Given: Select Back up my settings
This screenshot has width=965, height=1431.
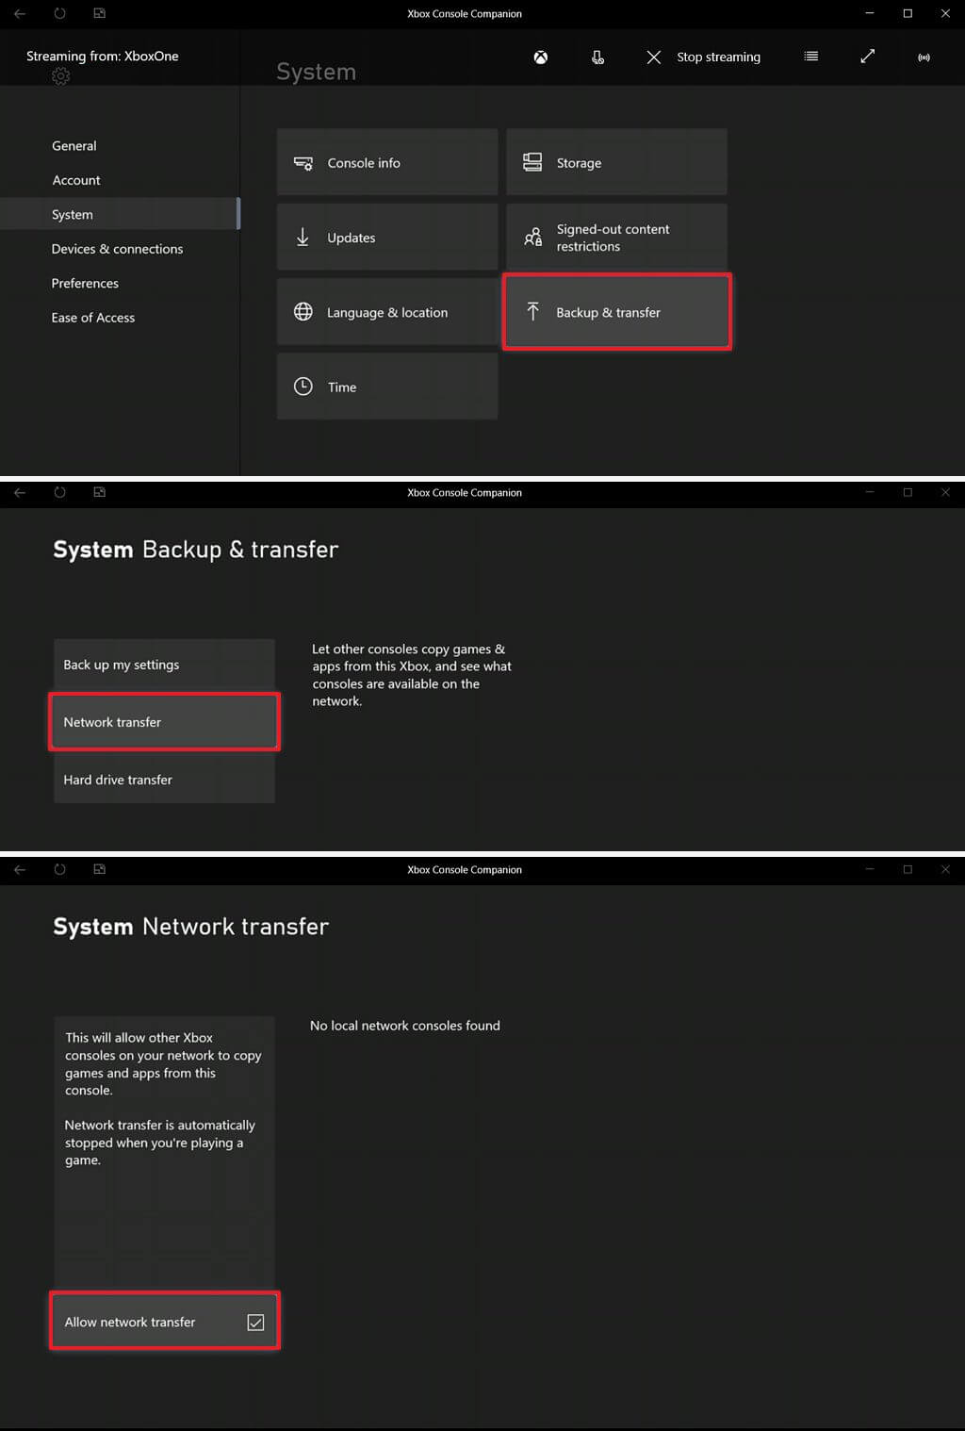Looking at the screenshot, I should (164, 665).
